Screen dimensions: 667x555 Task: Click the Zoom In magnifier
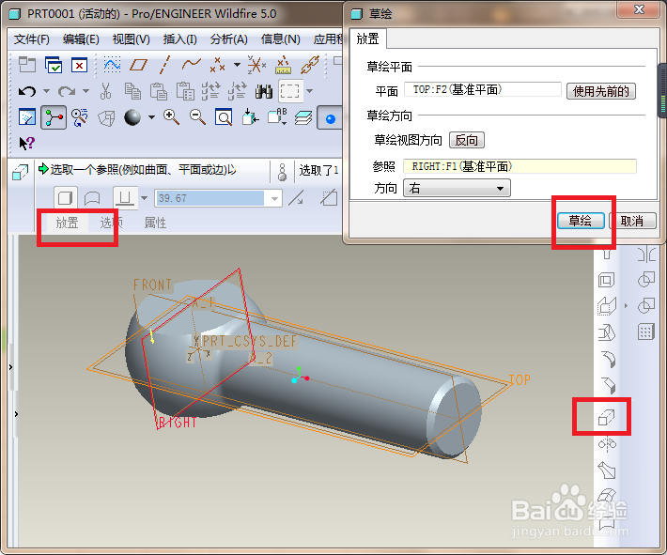point(171,117)
